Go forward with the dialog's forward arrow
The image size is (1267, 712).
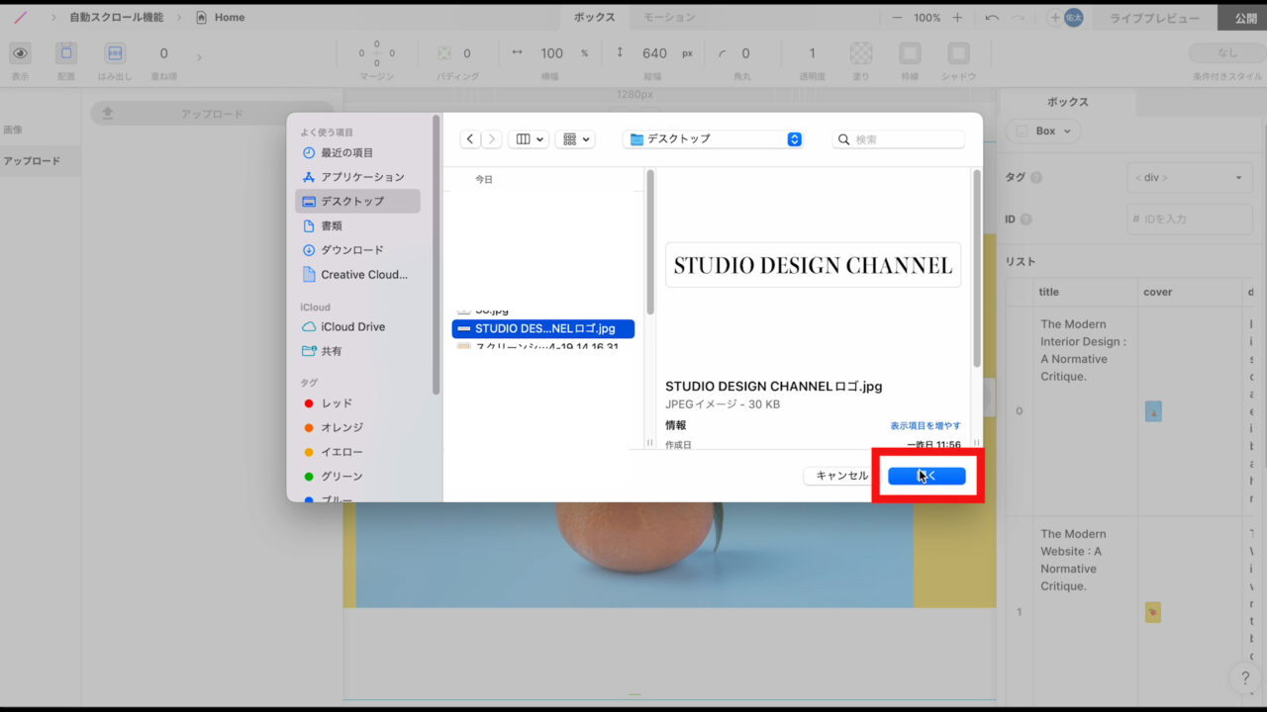point(492,139)
